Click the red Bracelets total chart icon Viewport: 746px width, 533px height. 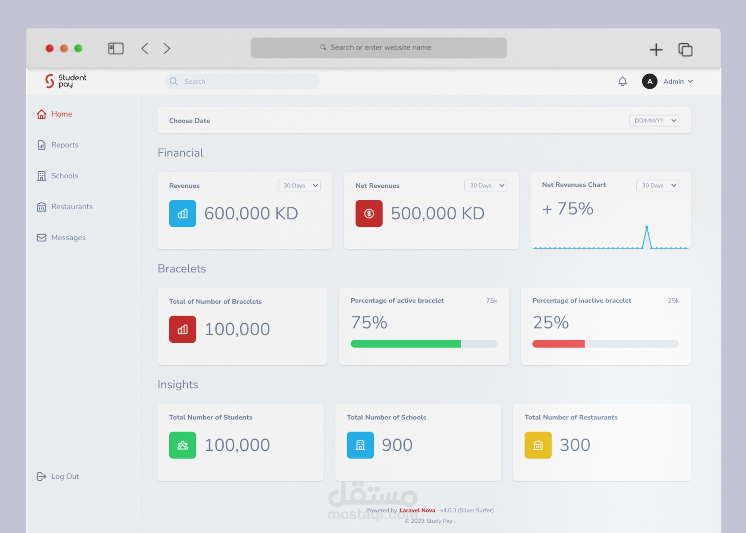click(182, 329)
